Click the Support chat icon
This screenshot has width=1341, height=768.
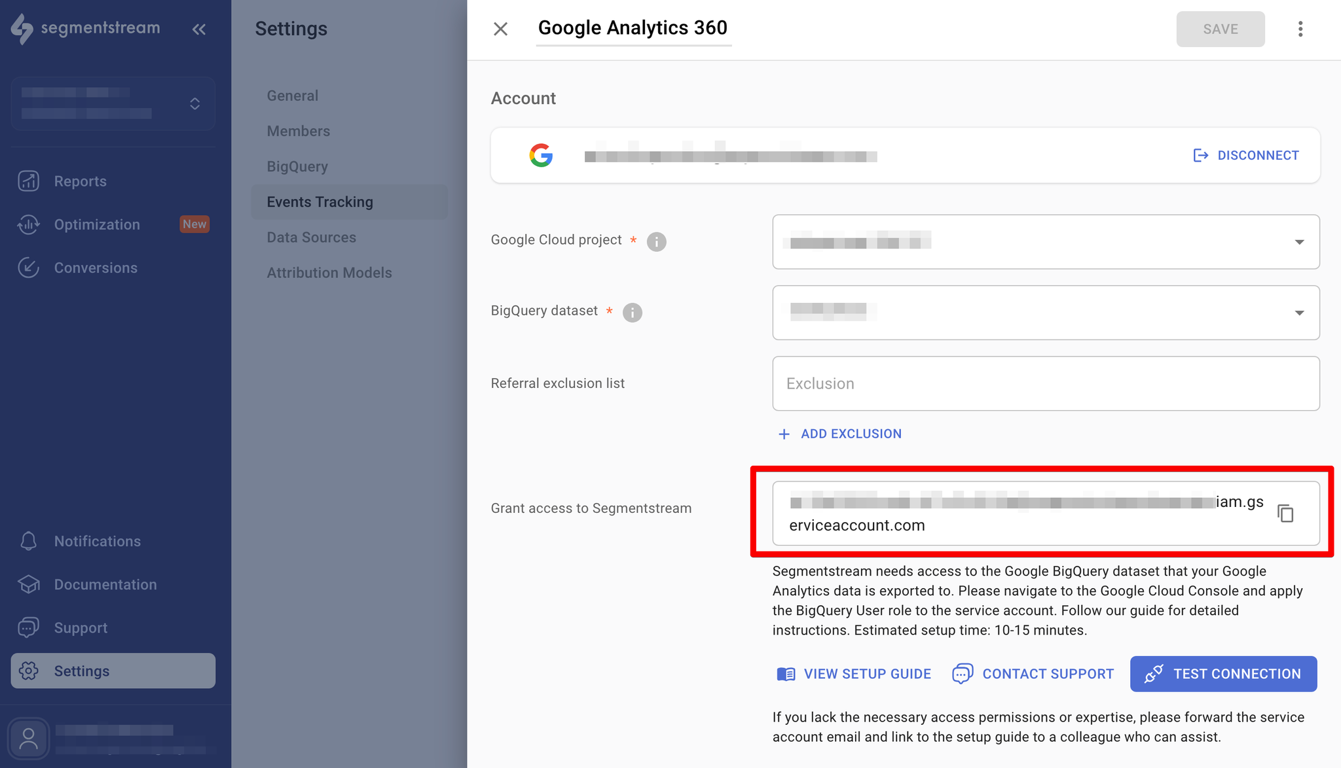[x=29, y=627]
